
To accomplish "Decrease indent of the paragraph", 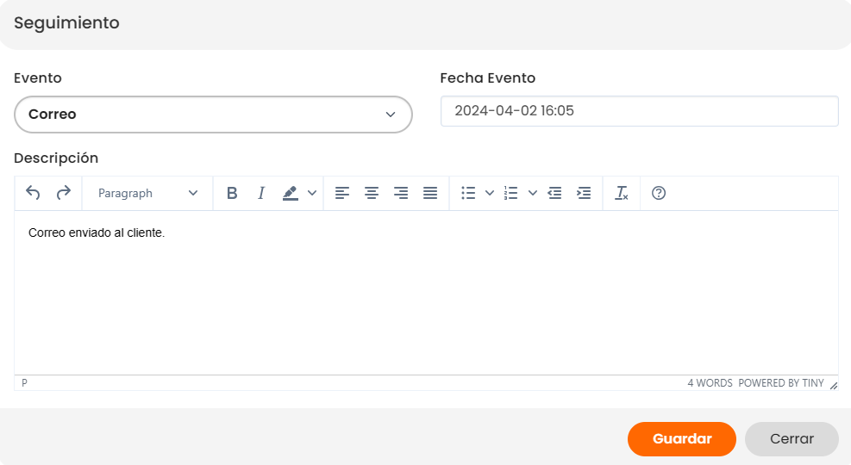I will 554,193.
